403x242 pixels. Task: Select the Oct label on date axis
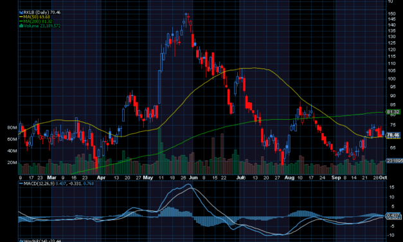(x=383, y=178)
